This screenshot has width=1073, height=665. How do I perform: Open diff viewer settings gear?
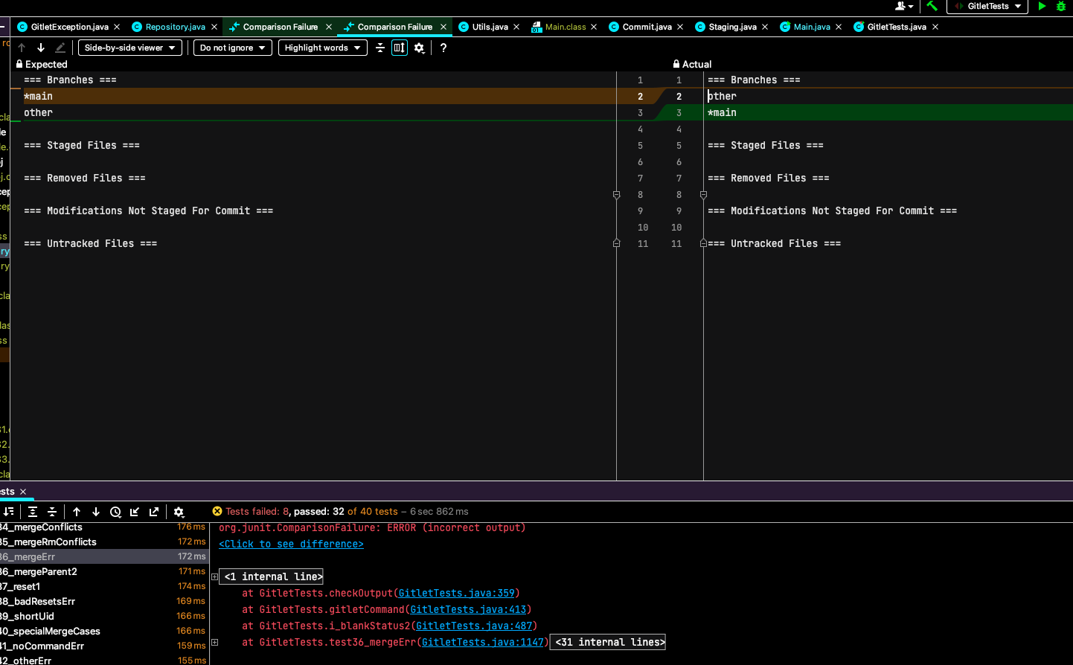[x=420, y=48]
